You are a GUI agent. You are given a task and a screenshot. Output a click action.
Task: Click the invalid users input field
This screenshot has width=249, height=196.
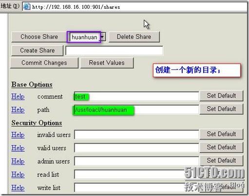point(136,135)
